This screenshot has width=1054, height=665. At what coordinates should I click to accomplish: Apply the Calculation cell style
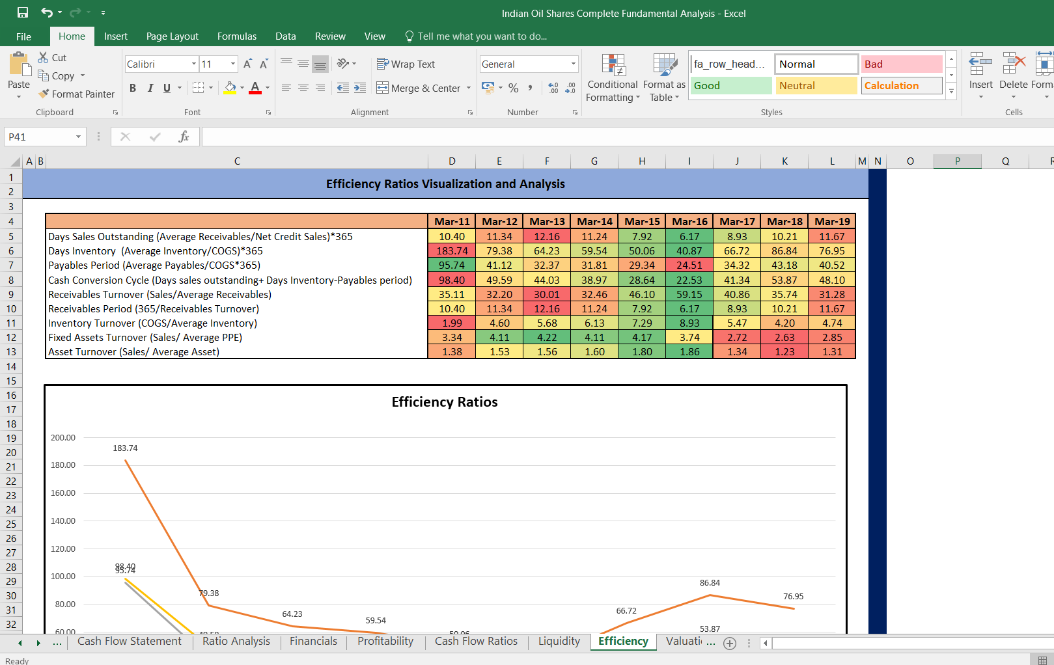click(x=902, y=85)
